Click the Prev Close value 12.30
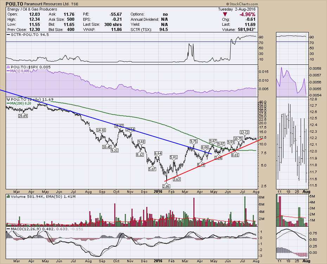This screenshot has width=327, height=264. point(34,30)
